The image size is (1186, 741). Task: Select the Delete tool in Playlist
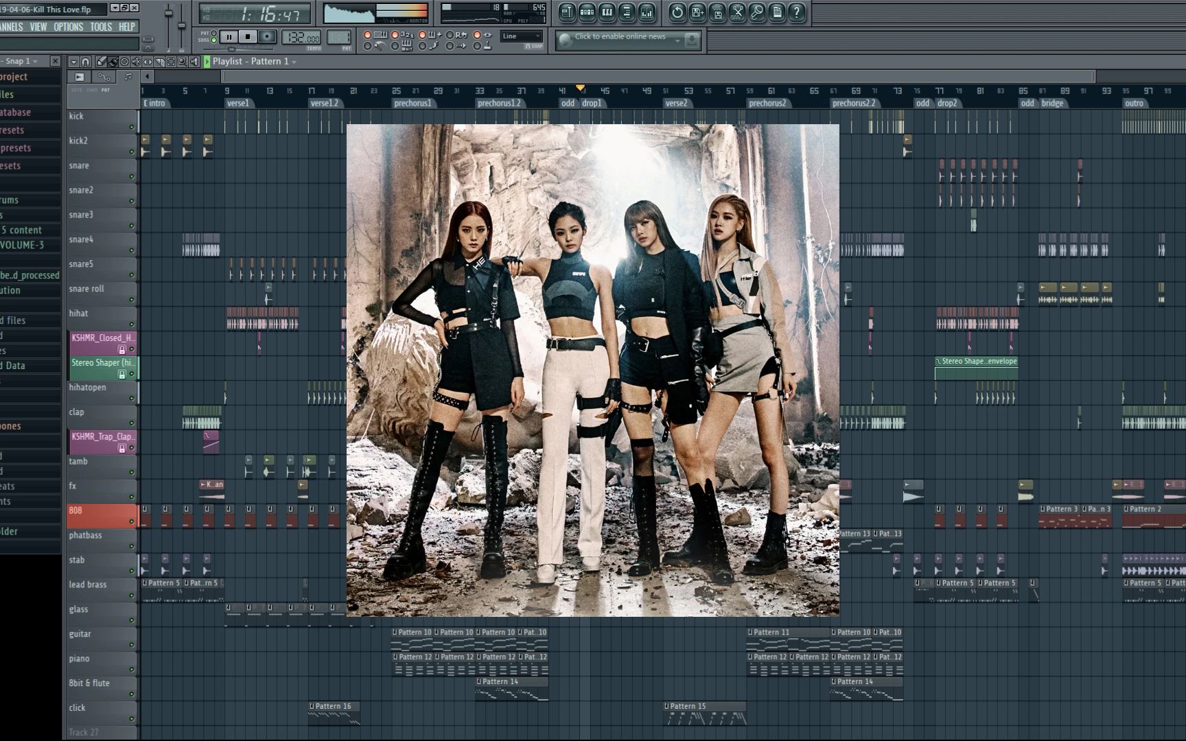tap(124, 62)
